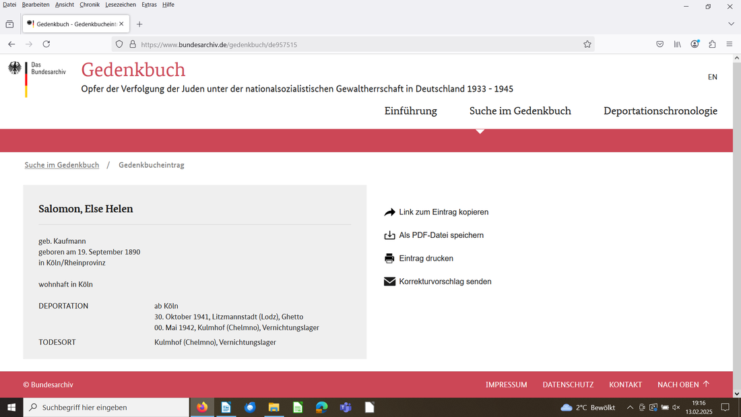This screenshot has height=417, width=741.
Task: Open the Einführung navigation item
Action: click(410, 111)
